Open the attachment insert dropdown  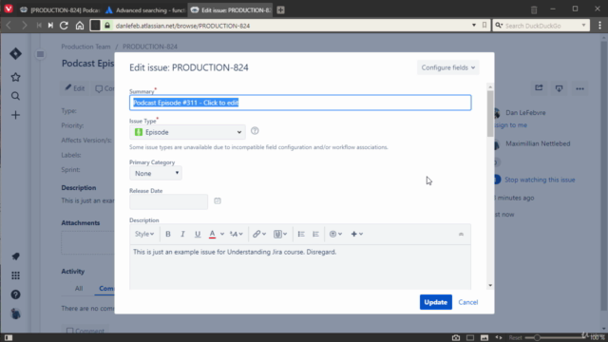point(280,234)
